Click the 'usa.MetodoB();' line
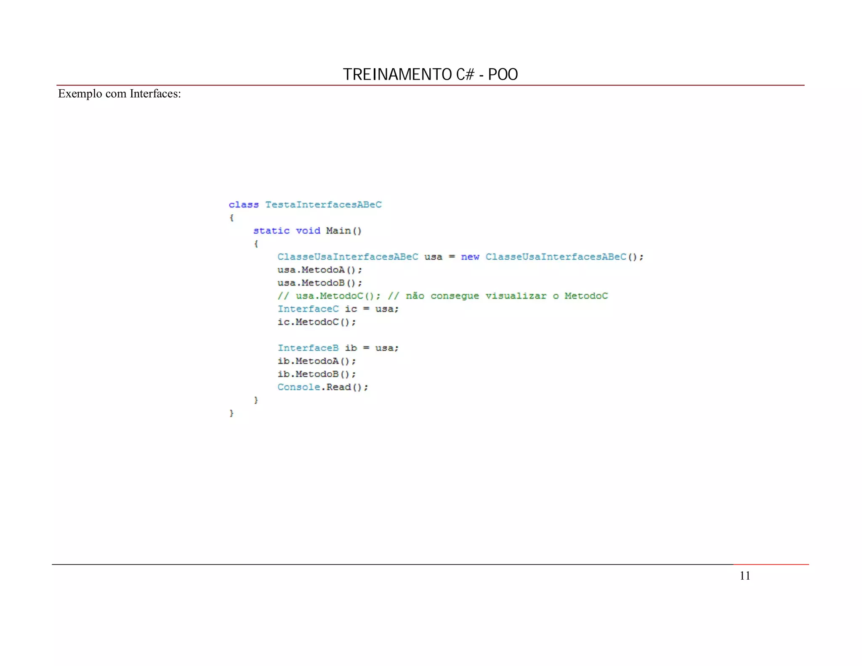Image resolution: width=862 pixels, height=666 pixels. 319,283
